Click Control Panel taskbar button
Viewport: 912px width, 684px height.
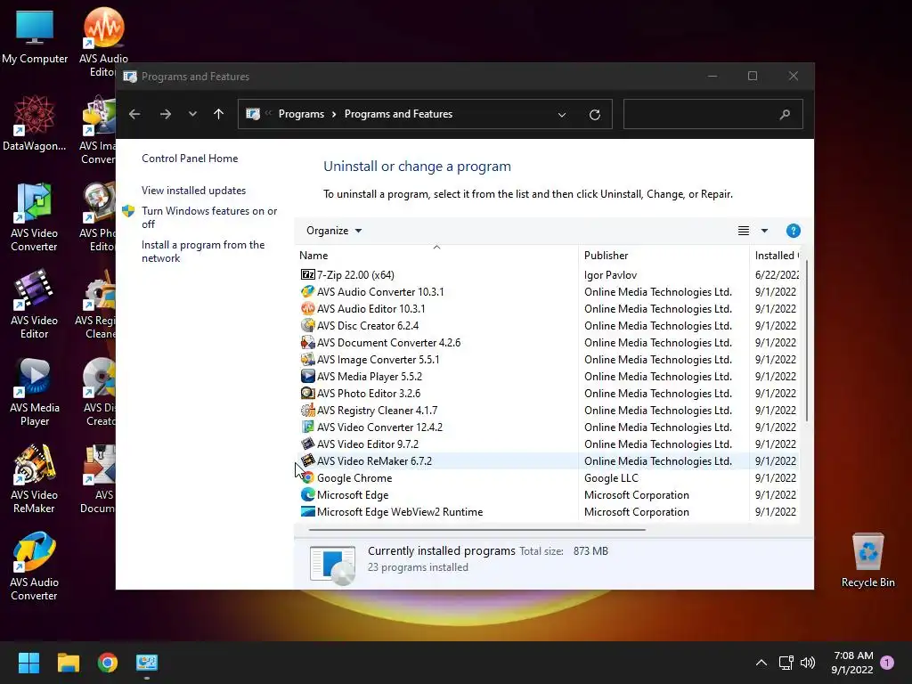147,663
